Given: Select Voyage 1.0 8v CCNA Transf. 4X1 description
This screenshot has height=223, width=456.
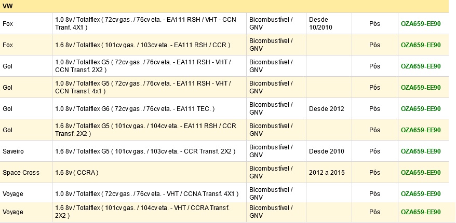Looking at the screenshot, I should point(147,193).
